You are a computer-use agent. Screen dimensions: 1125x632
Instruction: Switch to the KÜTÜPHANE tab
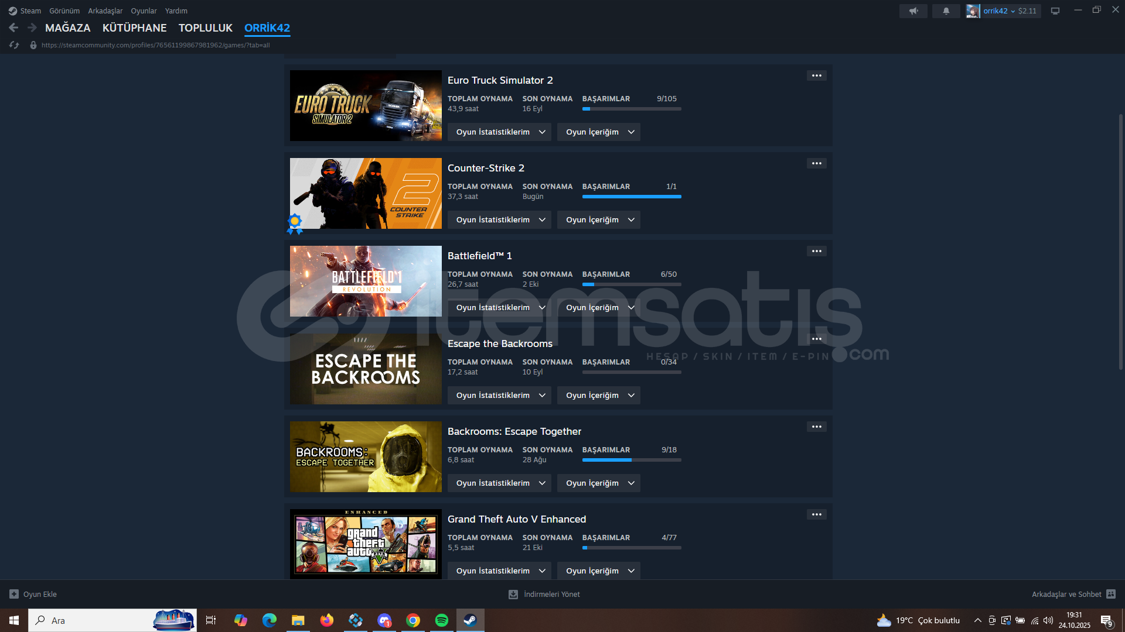[134, 28]
